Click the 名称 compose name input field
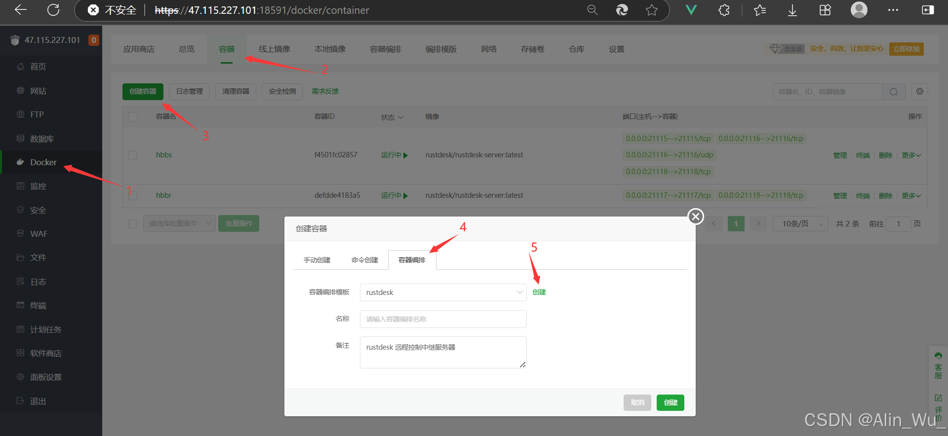The width and height of the screenshot is (948, 436). point(443,319)
